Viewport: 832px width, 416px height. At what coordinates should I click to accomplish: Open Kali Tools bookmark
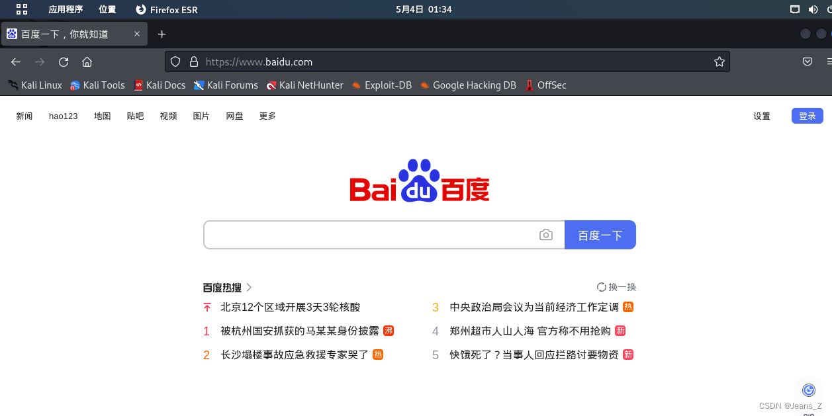click(x=97, y=85)
